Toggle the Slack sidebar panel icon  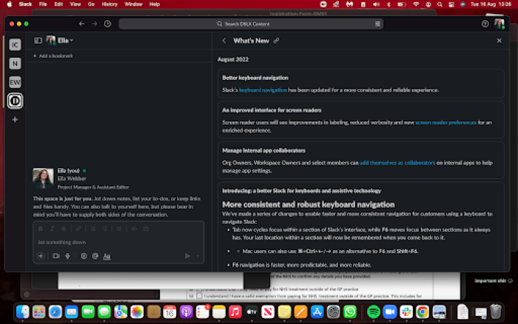coord(38,40)
